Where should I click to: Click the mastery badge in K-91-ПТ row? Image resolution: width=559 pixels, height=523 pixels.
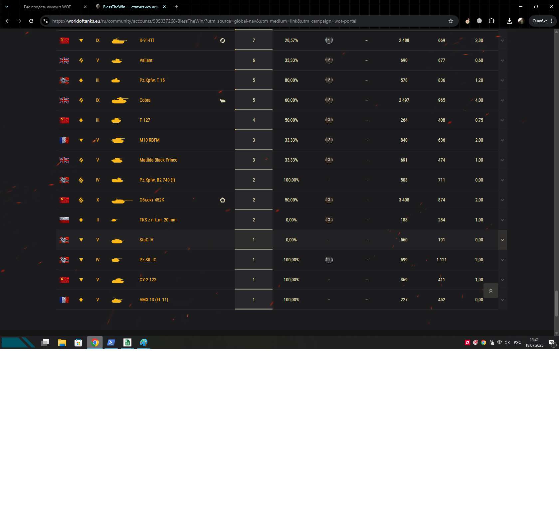pos(329,40)
